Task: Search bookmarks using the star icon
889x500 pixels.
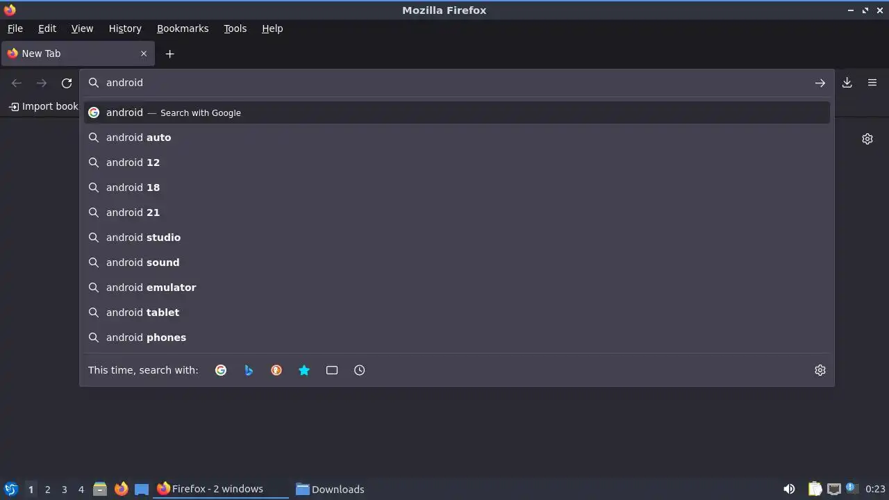Action: click(x=304, y=370)
